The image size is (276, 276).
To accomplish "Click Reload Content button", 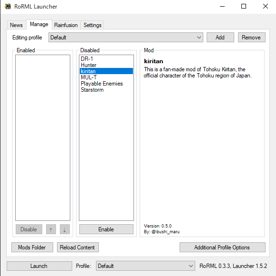I will click(77, 247).
